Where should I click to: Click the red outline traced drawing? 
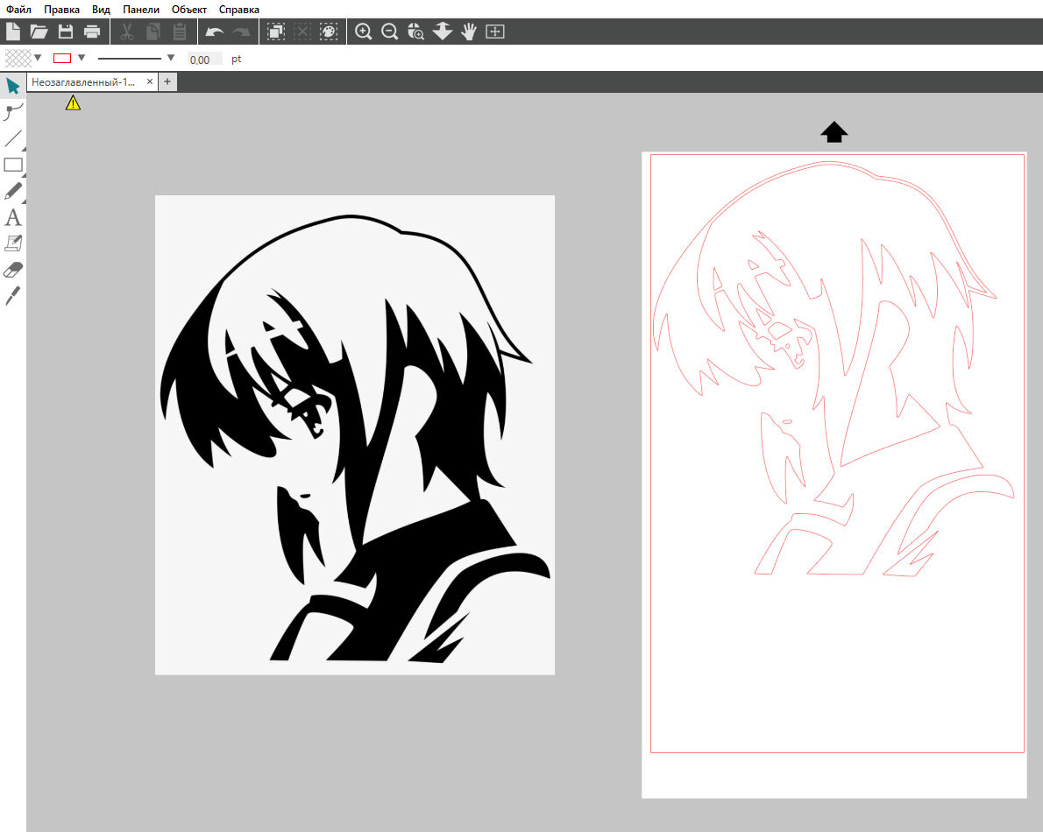[834, 369]
